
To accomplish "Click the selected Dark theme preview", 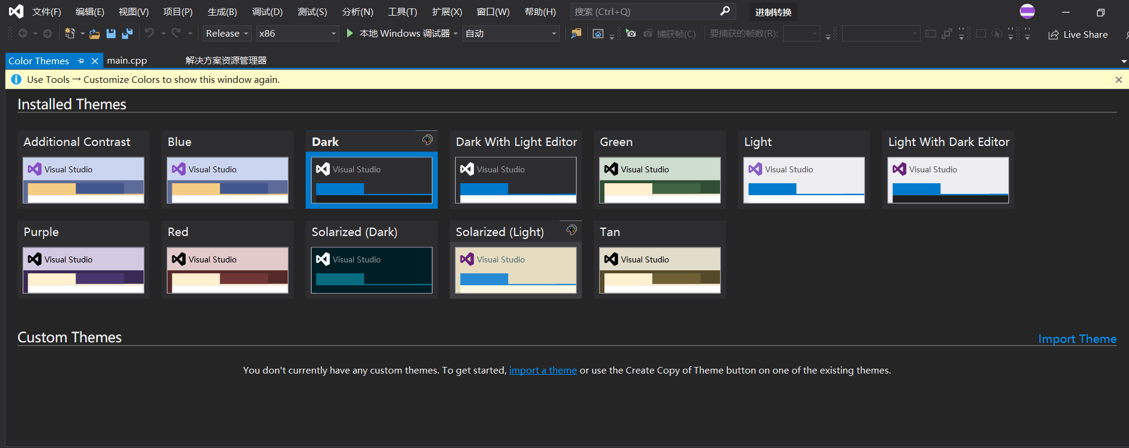I will click(x=372, y=180).
